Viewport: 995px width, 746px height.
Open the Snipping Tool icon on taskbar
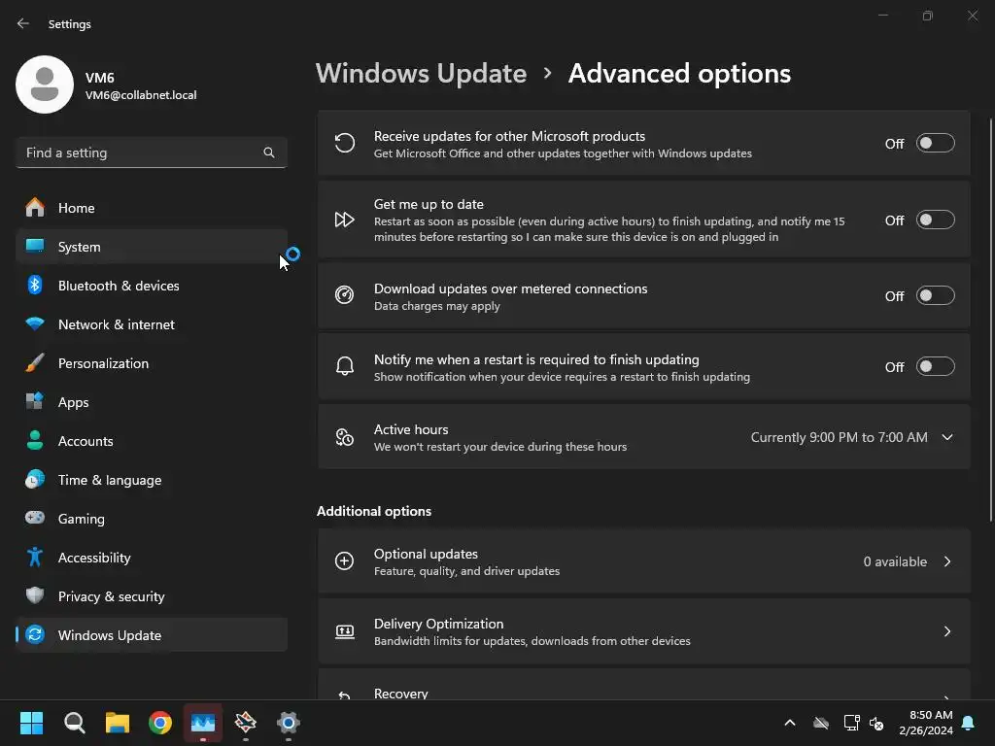coord(246,723)
